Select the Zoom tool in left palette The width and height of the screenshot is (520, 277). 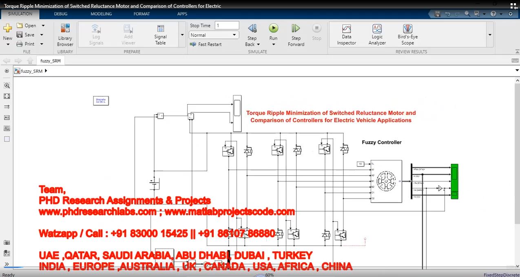click(7, 86)
